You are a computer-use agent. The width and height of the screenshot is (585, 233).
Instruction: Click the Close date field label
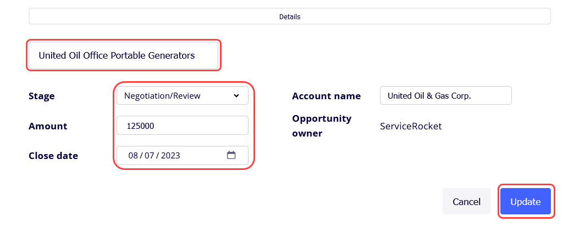[x=53, y=156]
